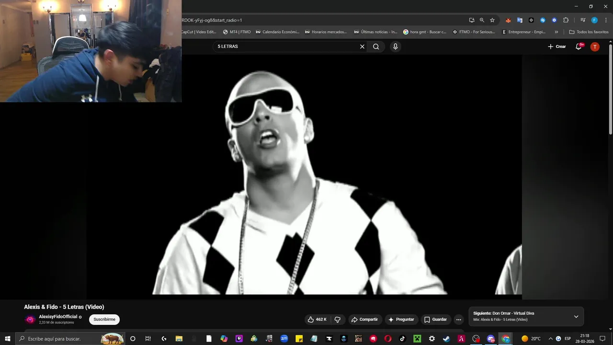This screenshot has width=613, height=345.
Task: Open YouTube notifications bell
Action: (579, 46)
